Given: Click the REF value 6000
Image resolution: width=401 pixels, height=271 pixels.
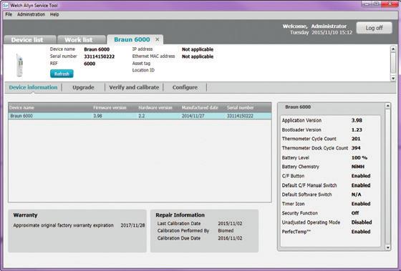Looking at the screenshot, I should (x=90, y=64).
